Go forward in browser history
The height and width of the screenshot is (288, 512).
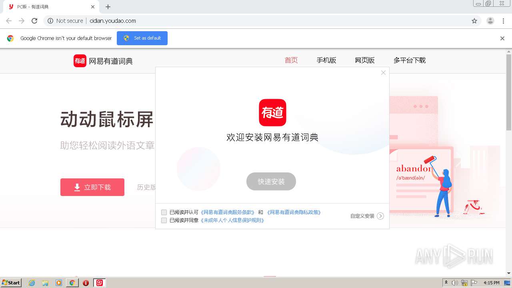coord(22,21)
